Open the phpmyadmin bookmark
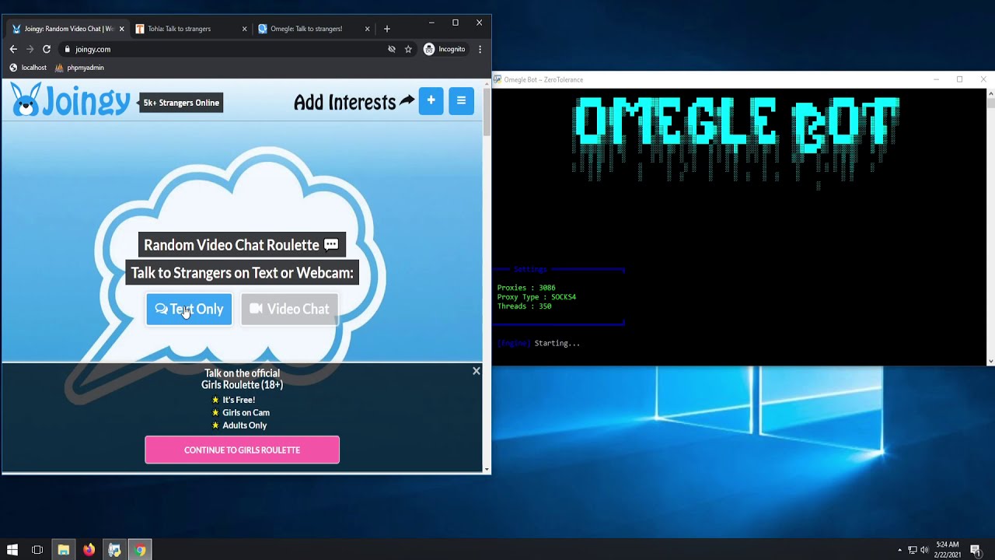This screenshot has height=560, width=995. (79, 68)
